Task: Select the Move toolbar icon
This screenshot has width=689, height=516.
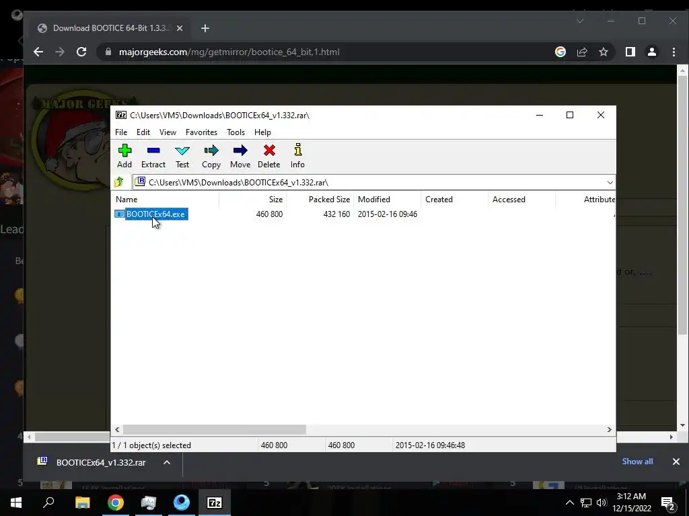Action: [240, 156]
